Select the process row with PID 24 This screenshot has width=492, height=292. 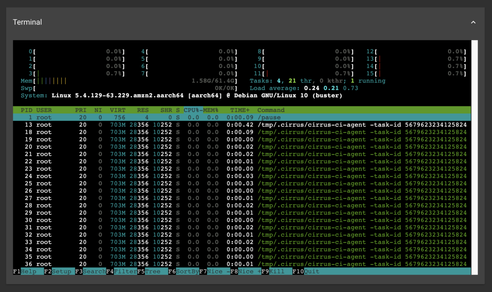(242, 176)
